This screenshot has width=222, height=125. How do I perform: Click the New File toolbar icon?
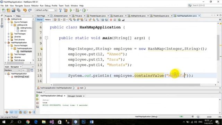point(4,10)
